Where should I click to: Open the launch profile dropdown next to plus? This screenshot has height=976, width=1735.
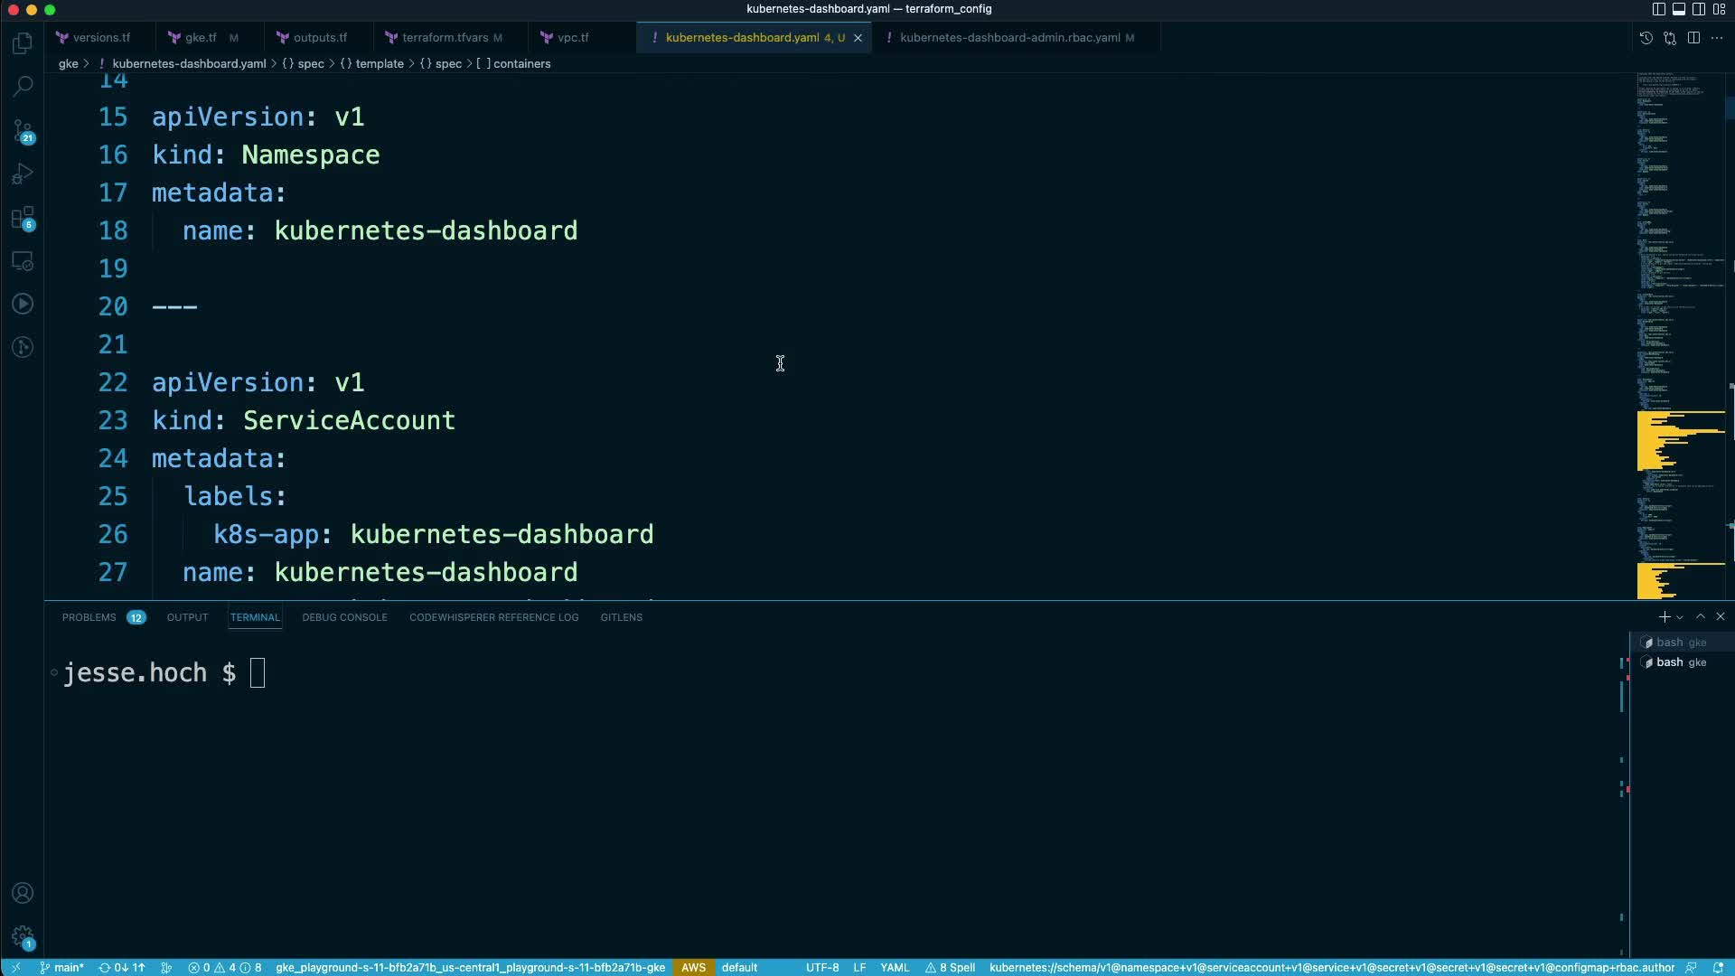coord(1680,617)
